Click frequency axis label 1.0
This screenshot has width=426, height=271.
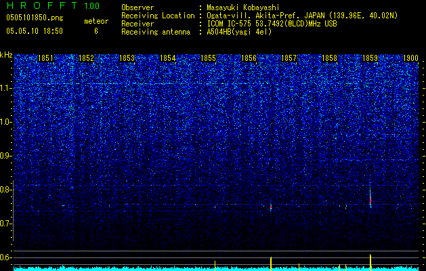(x=5, y=122)
